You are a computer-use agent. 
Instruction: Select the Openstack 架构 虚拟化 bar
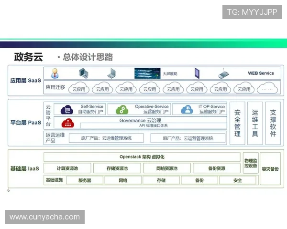(142, 157)
